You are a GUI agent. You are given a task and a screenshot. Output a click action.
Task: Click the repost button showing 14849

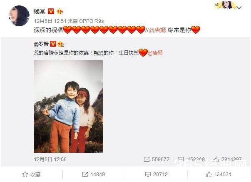tap(94, 175)
